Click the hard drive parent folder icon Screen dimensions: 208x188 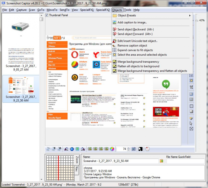click(x=20, y=27)
